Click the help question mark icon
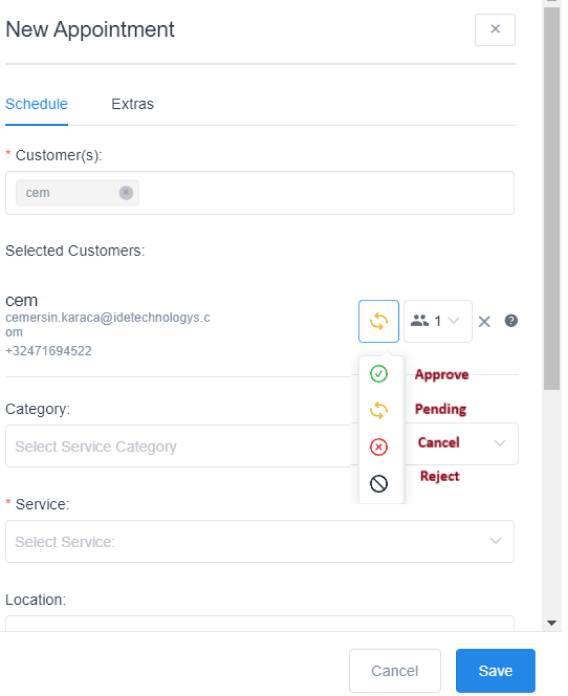Image resolution: width=568 pixels, height=696 pixels. [x=511, y=321]
